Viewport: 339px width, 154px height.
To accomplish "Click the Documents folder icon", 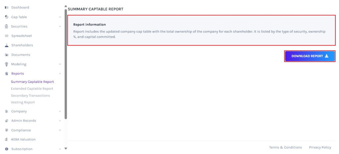I will (x=7, y=55).
